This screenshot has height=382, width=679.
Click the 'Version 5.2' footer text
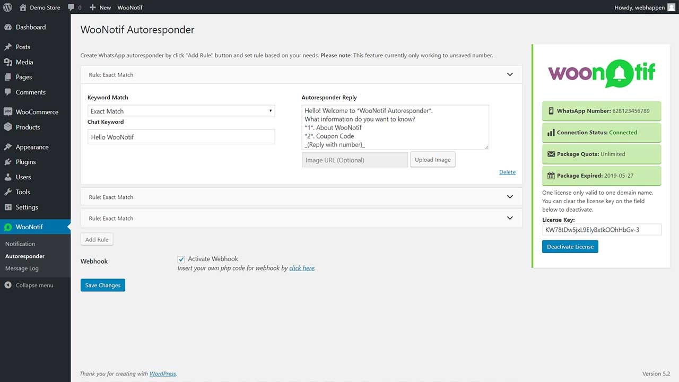pyautogui.click(x=656, y=374)
